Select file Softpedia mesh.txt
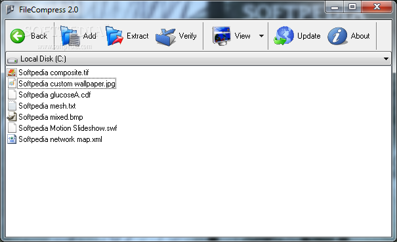 pyautogui.click(x=47, y=106)
